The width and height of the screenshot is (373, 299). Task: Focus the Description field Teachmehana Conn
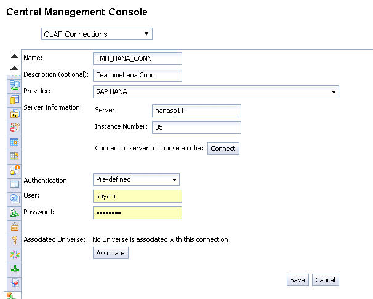coord(137,76)
